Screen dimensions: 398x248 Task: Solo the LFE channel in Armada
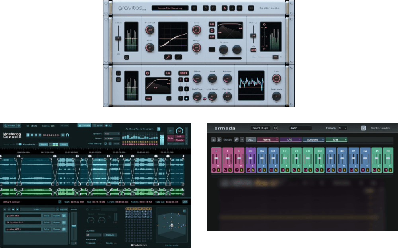pyautogui.click(x=254, y=170)
